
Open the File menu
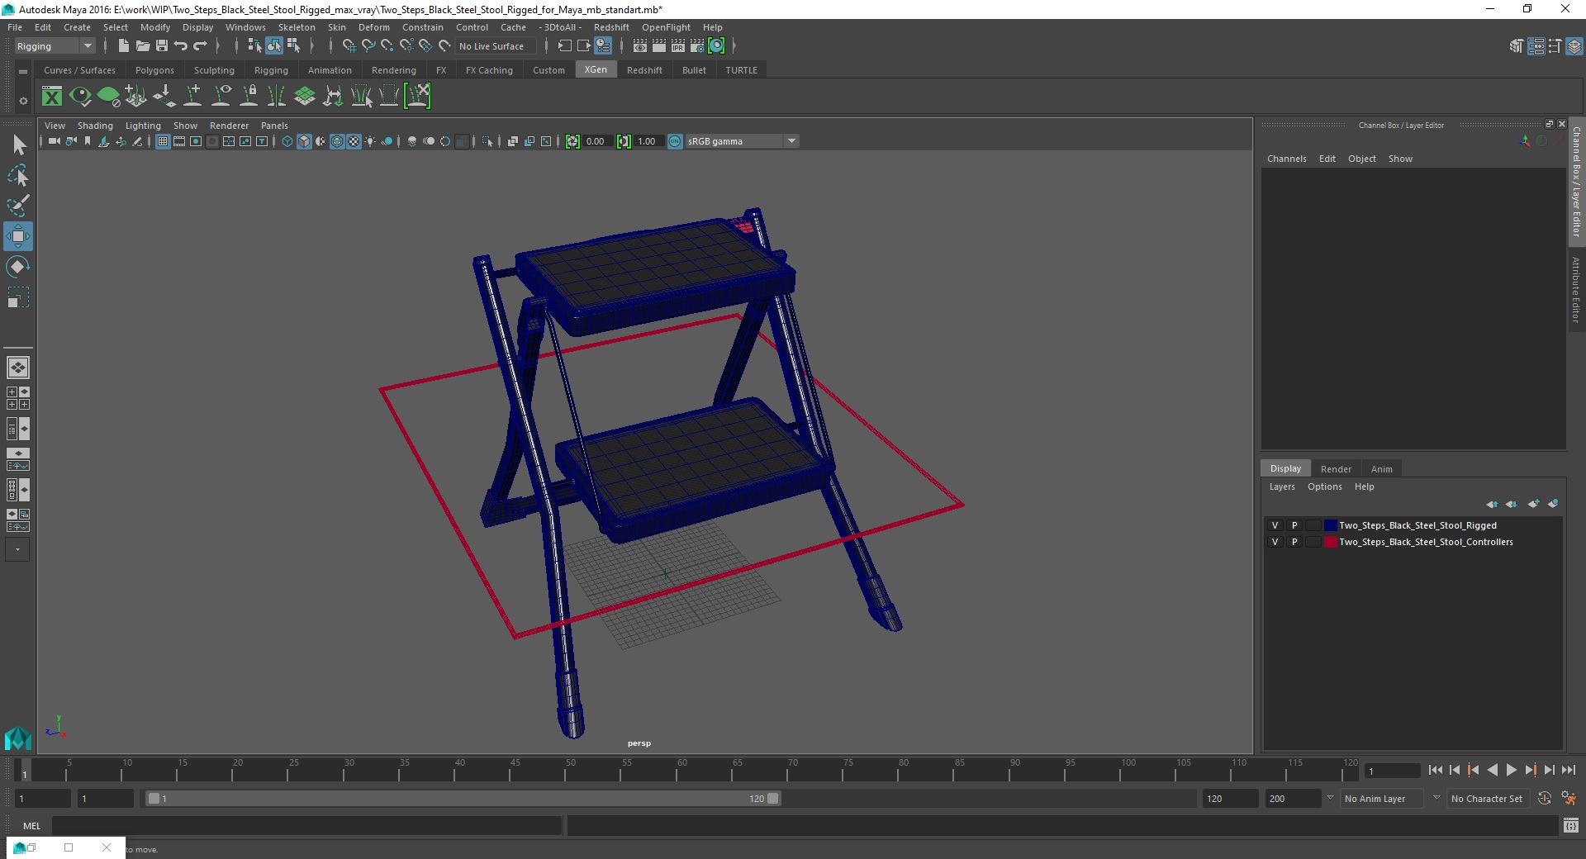pos(15,27)
